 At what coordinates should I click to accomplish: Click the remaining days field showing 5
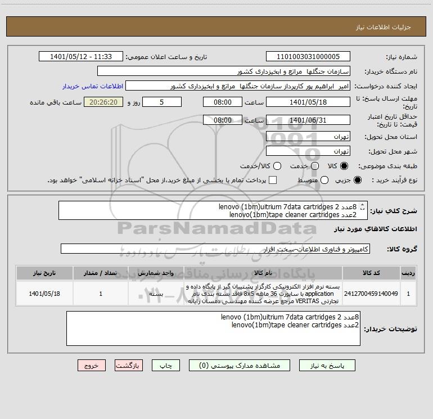[162, 102]
